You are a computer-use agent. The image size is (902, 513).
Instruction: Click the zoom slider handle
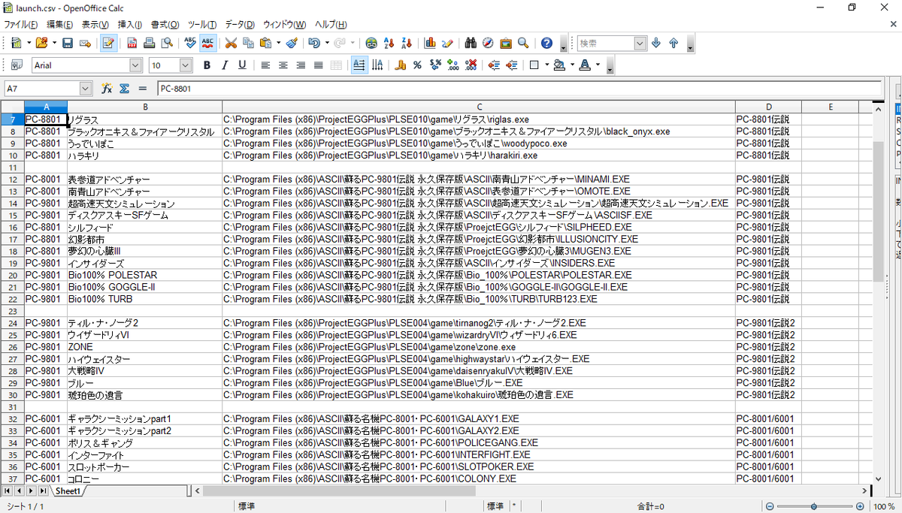814,506
